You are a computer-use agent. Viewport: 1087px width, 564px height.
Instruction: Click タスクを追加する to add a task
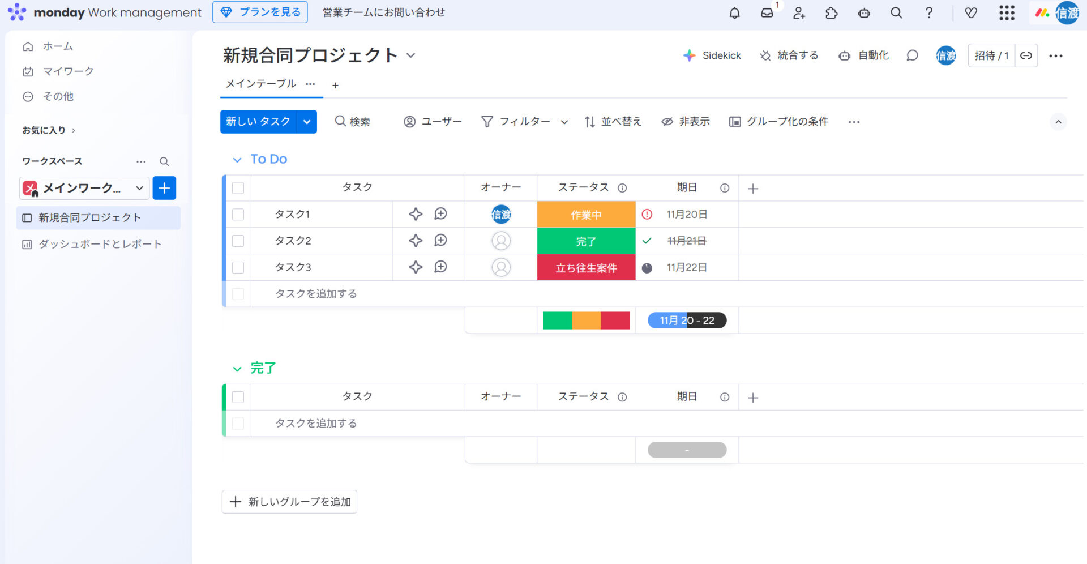315,293
